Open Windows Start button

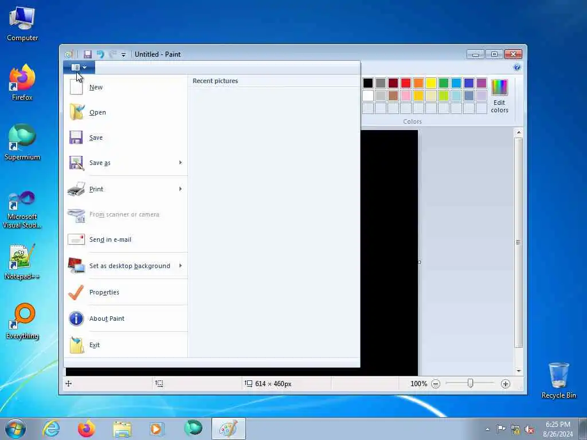(x=15, y=429)
